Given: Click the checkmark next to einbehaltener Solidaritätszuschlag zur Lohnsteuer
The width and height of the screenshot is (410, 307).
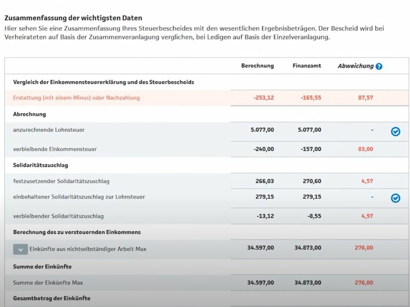Looking at the screenshot, I should [x=395, y=198].
